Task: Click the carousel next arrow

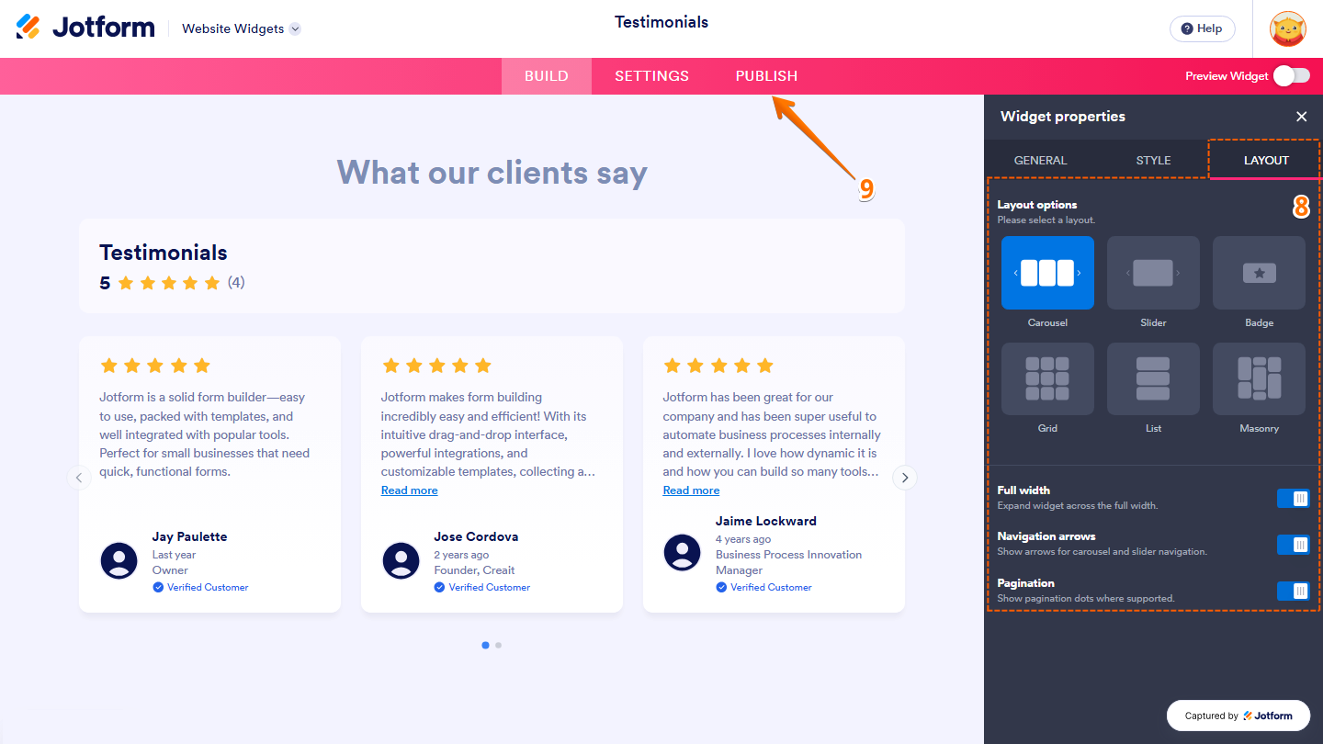Action: (x=905, y=478)
